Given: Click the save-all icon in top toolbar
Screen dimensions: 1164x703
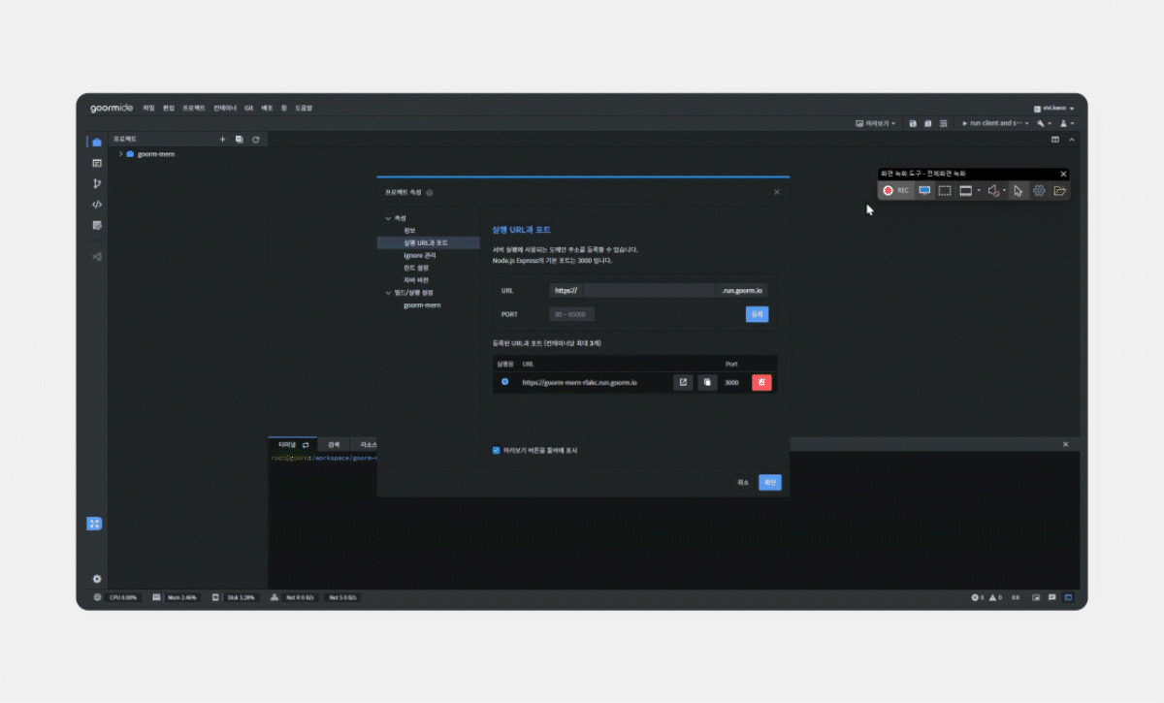Looking at the screenshot, I should tap(928, 123).
